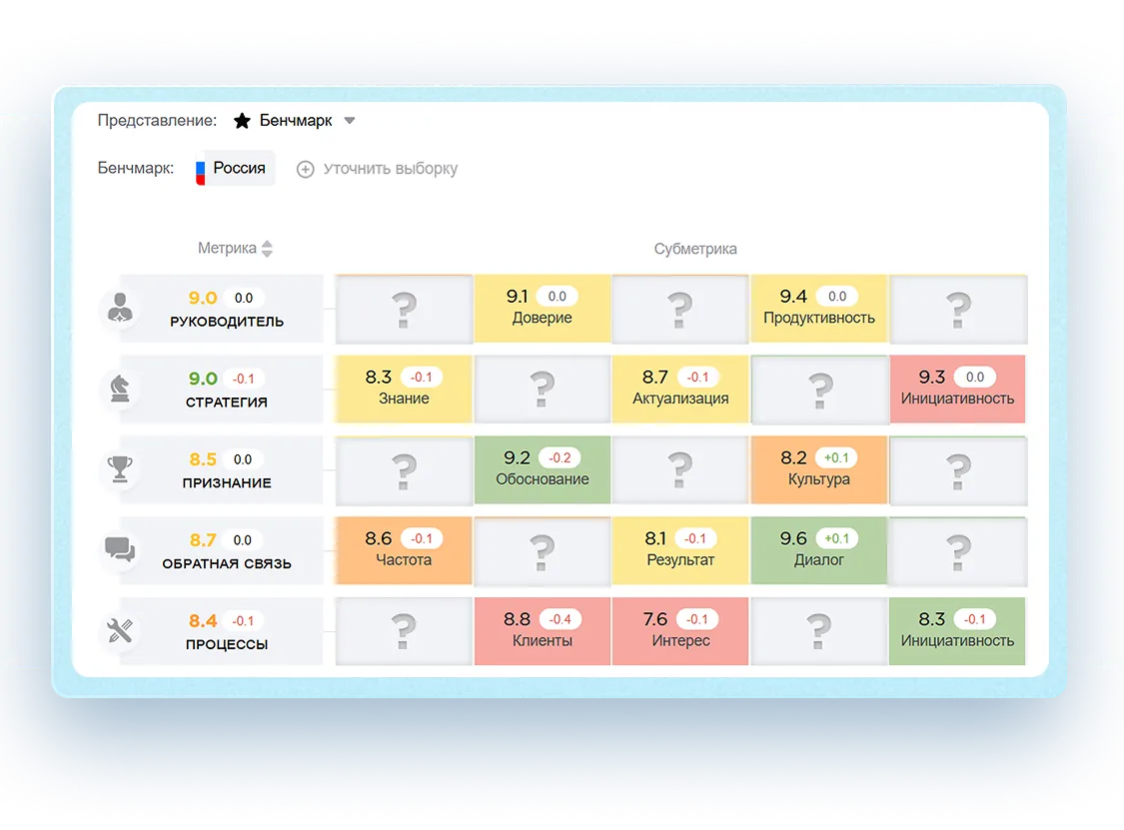Open the green Диалог submetric tile
1124x830 pixels.
tap(818, 550)
